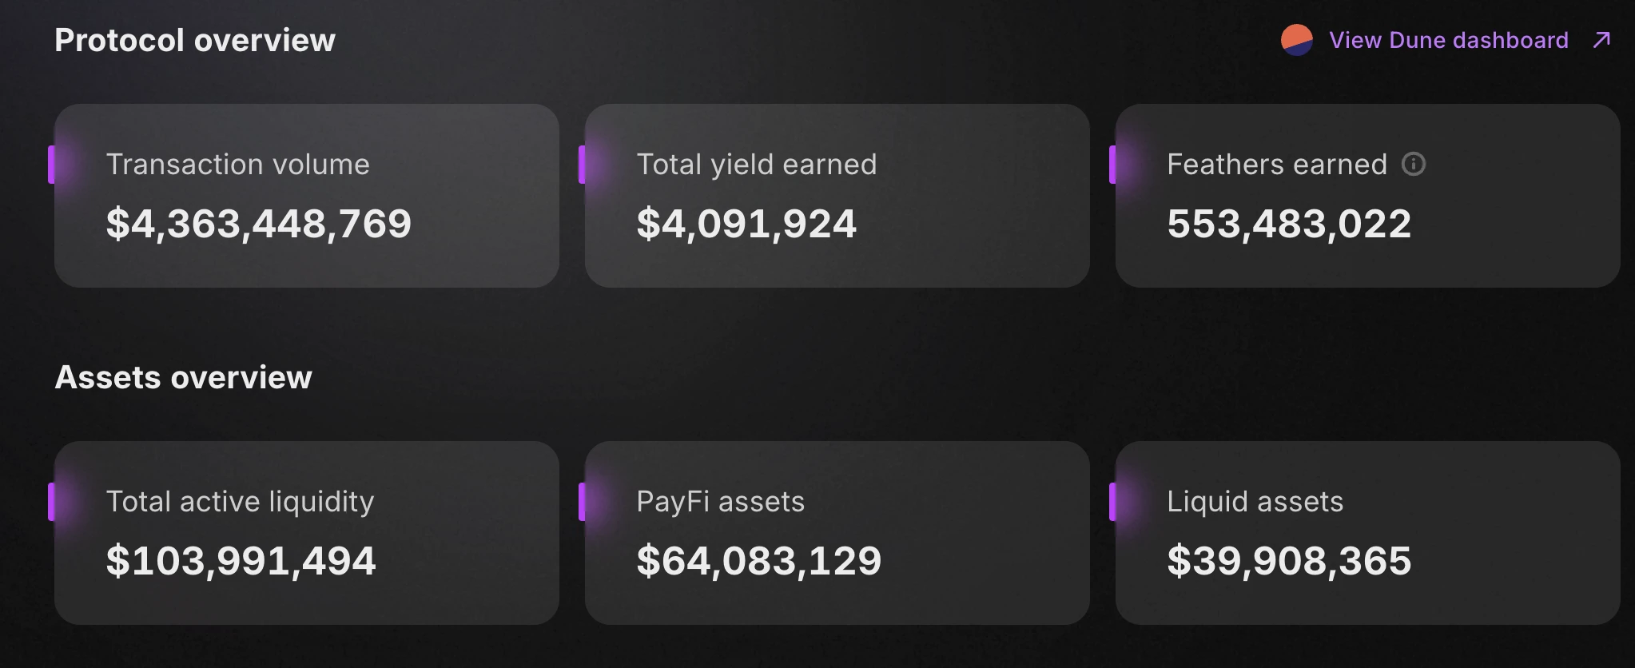1635x668 pixels.
Task: Click the purple accent bar on Transaction volume card
Action: coord(52,165)
